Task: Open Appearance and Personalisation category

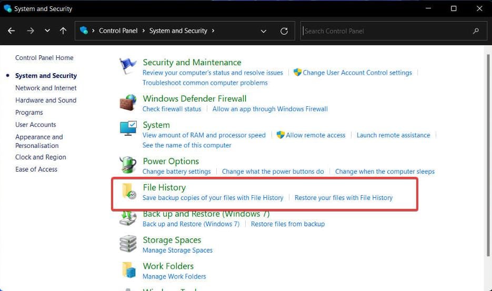Action: [x=39, y=141]
